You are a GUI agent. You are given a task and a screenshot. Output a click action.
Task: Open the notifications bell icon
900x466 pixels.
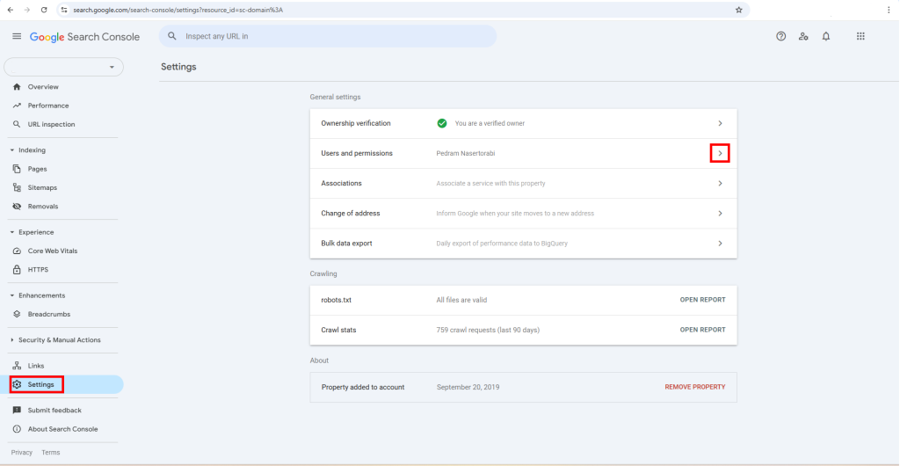tap(826, 36)
